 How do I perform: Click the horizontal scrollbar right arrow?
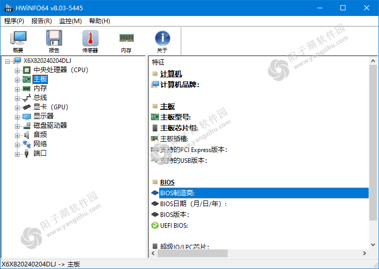click(x=365, y=253)
